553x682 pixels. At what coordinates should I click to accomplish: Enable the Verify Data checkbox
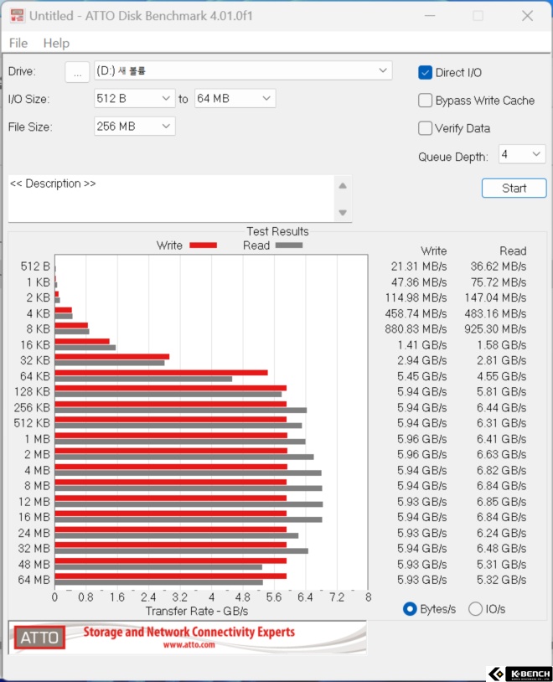coord(425,128)
